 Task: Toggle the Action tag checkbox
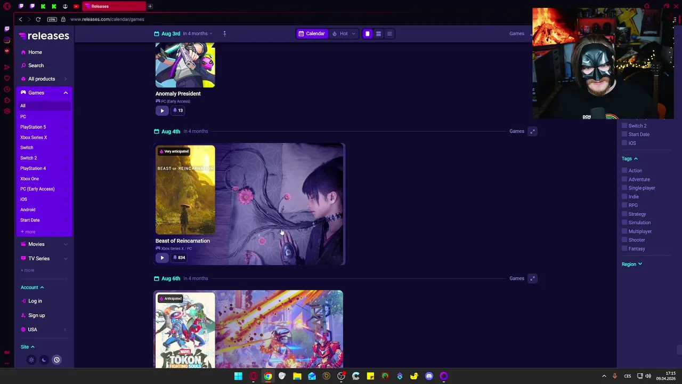(624, 171)
